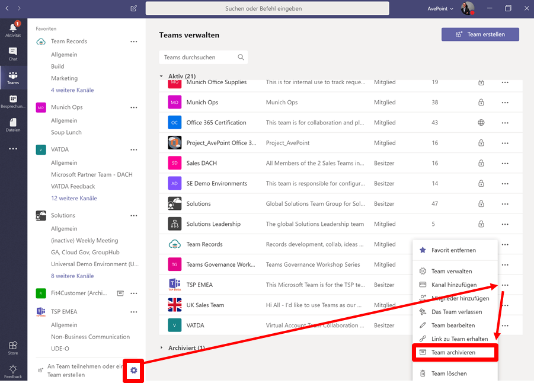Expand the Archiviert (1) section
Screen dimensions: 534x383
click(x=161, y=347)
